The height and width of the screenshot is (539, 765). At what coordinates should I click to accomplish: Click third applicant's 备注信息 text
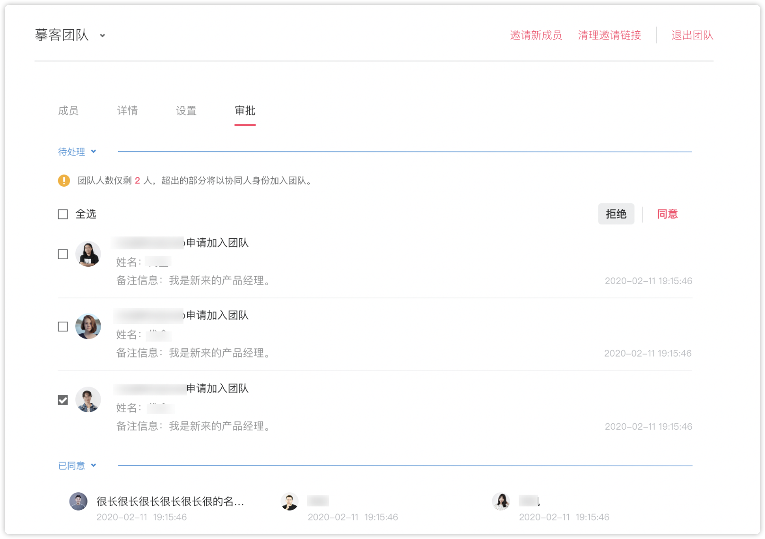pyautogui.click(x=193, y=426)
